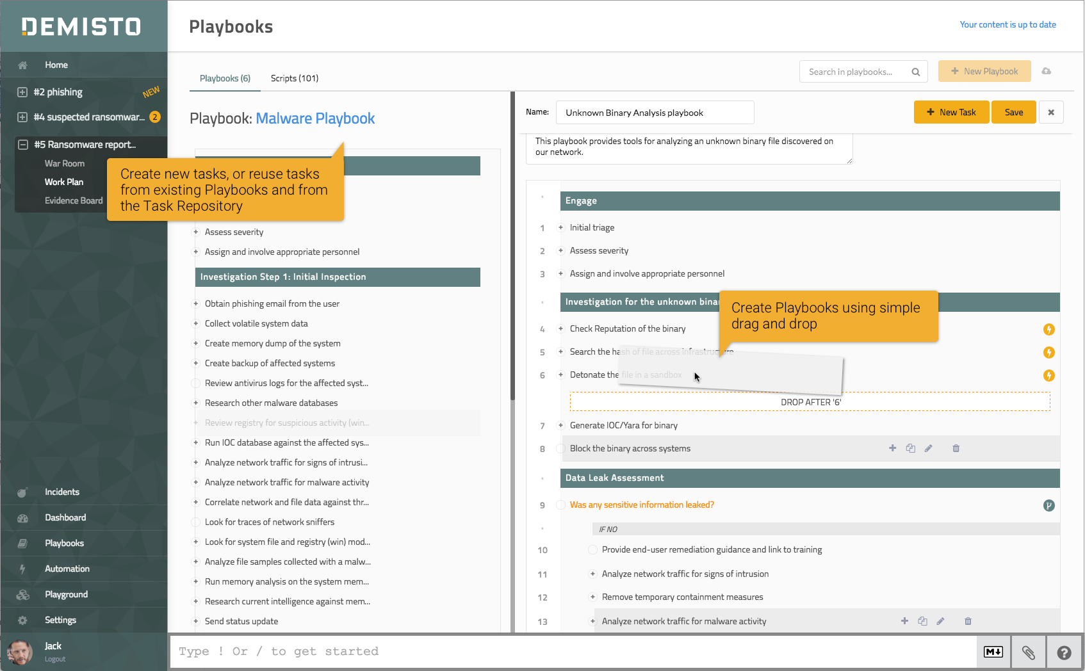Collapse the '#5 Ransomware report' incident

click(22, 145)
